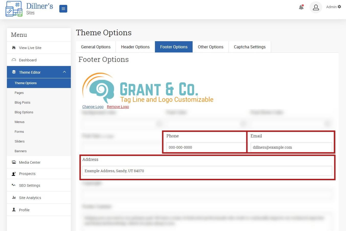Click the Admin account label

[x=331, y=7]
